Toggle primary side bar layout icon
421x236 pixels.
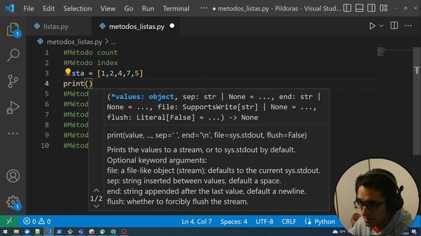click(x=347, y=8)
